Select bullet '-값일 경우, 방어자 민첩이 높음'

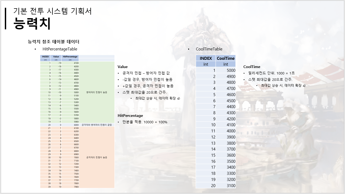(147, 80)
